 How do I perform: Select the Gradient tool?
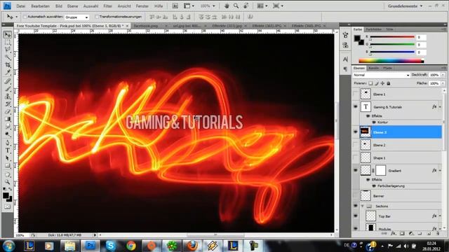pos(8,119)
